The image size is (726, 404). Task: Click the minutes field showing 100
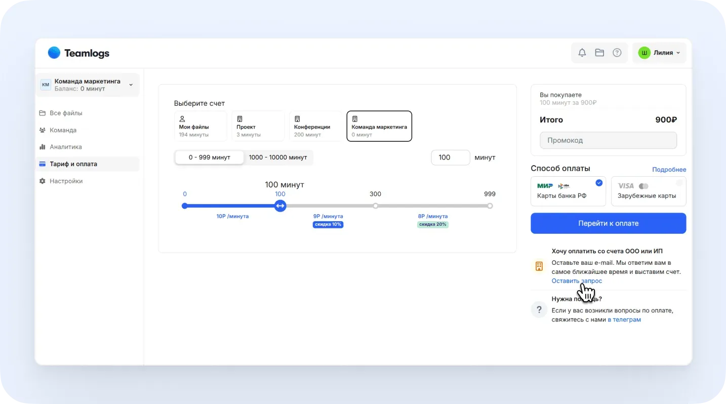451,157
